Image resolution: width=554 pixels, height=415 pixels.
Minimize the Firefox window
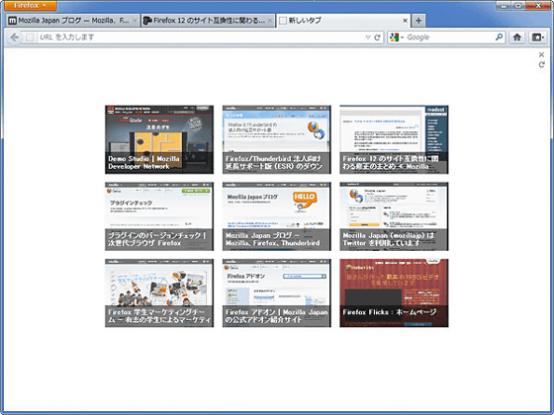click(x=504, y=5)
